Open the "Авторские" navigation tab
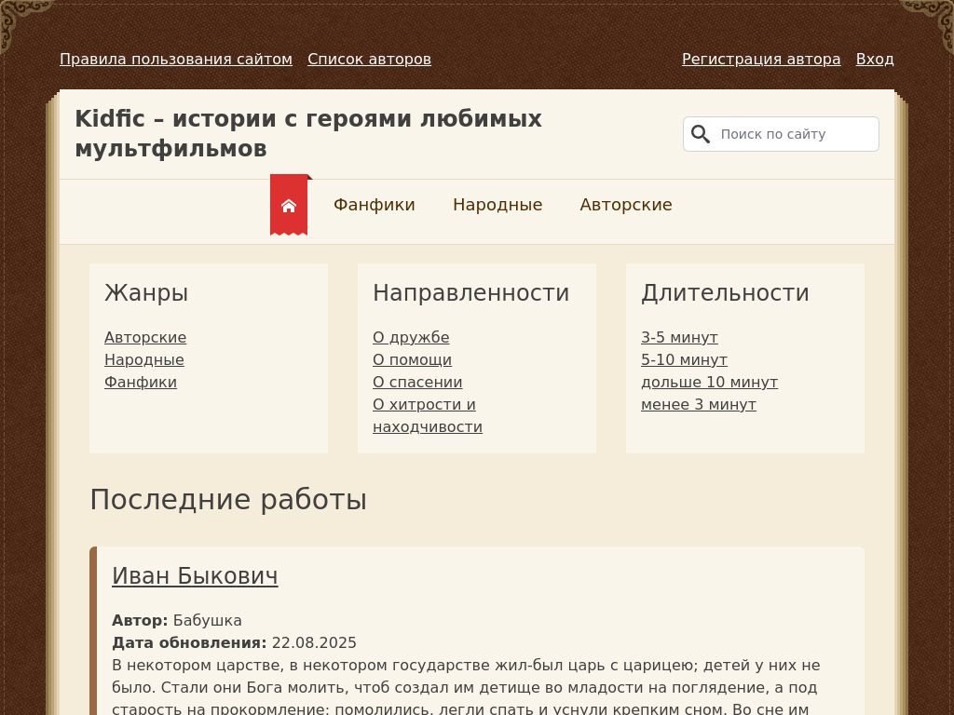 pyautogui.click(x=626, y=205)
